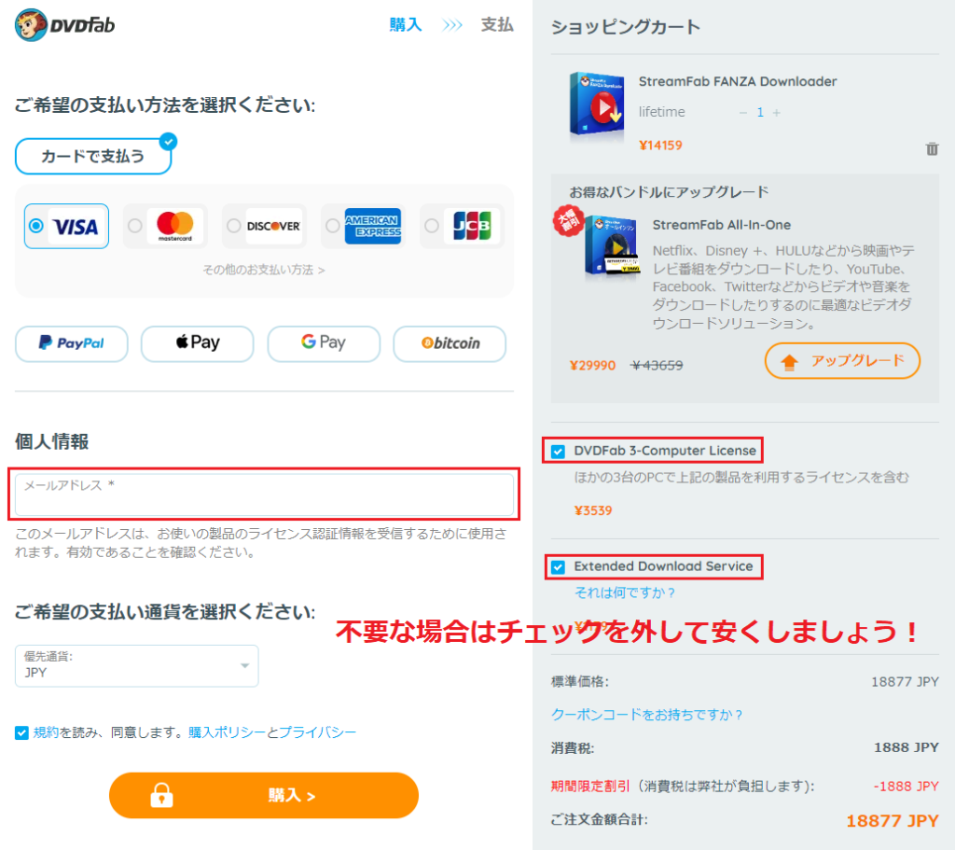
Task: Open the 購入ポリシー purchase policy link
Action: (227, 732)
